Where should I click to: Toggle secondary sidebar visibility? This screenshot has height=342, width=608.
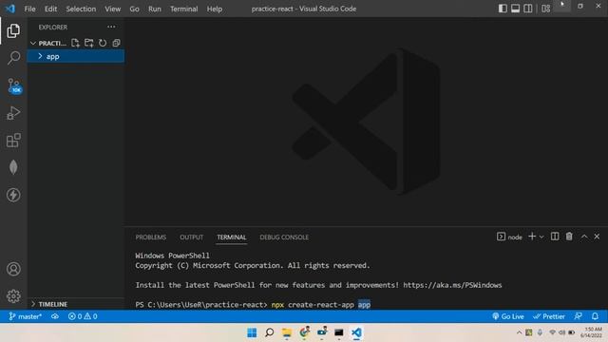(528, 9)
